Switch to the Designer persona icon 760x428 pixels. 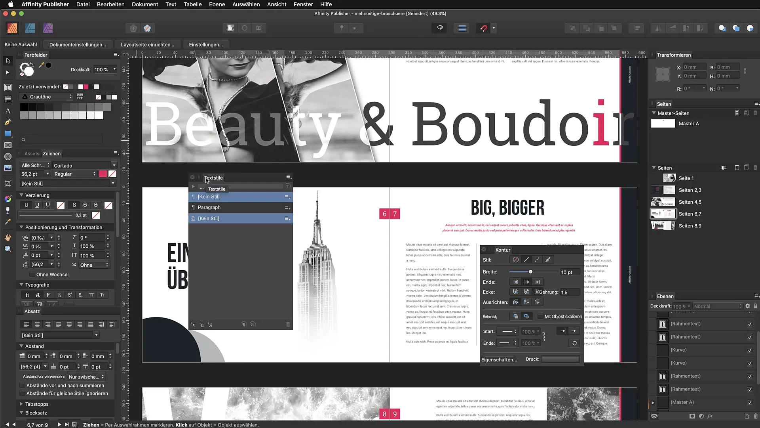30,28
